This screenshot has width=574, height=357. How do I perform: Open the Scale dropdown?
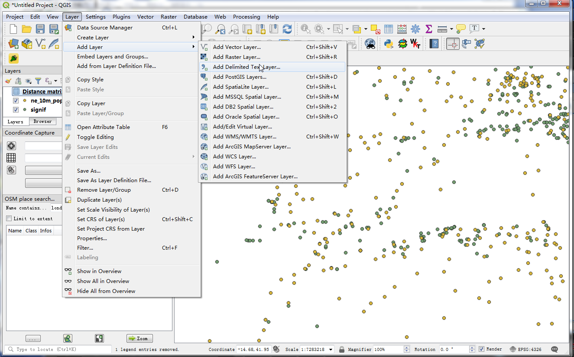click(331, 349)
